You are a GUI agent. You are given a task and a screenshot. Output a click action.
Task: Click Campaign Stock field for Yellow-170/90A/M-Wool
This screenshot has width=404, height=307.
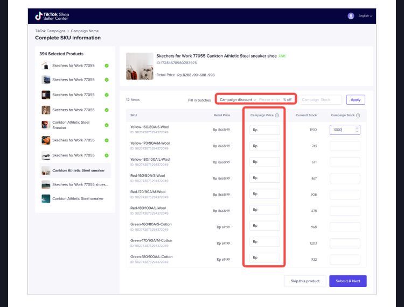[345, 146]
